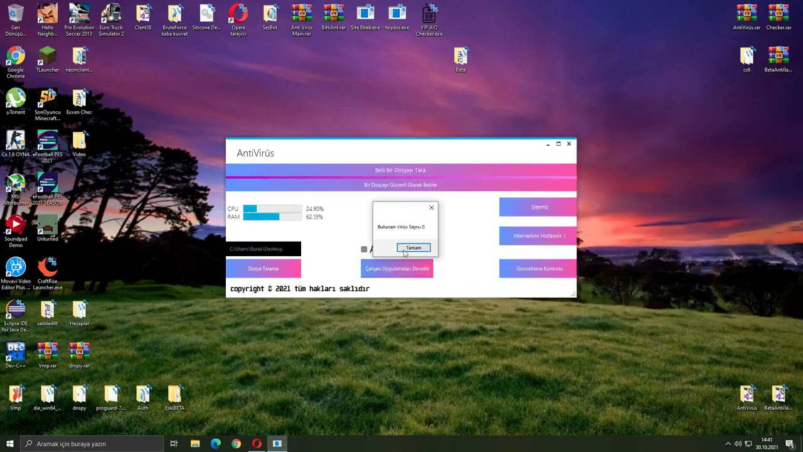Click the taskbar volume speaker icon
This screenshot has width=803, height=452.
(738, 444)
